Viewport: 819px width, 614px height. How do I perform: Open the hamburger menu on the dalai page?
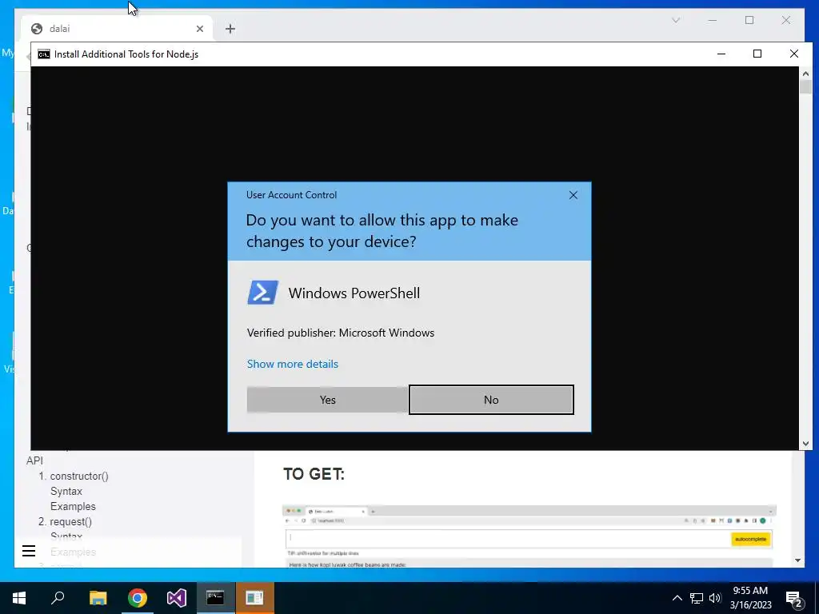pyautogui.click(x=29, y=551)
